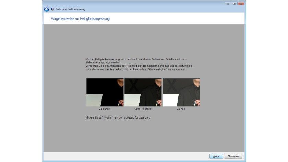Click the 'Klicken Sie auf "Weiter"' instruction text
The height and width of the screenshot is (162, 288).
coord(118,117)
